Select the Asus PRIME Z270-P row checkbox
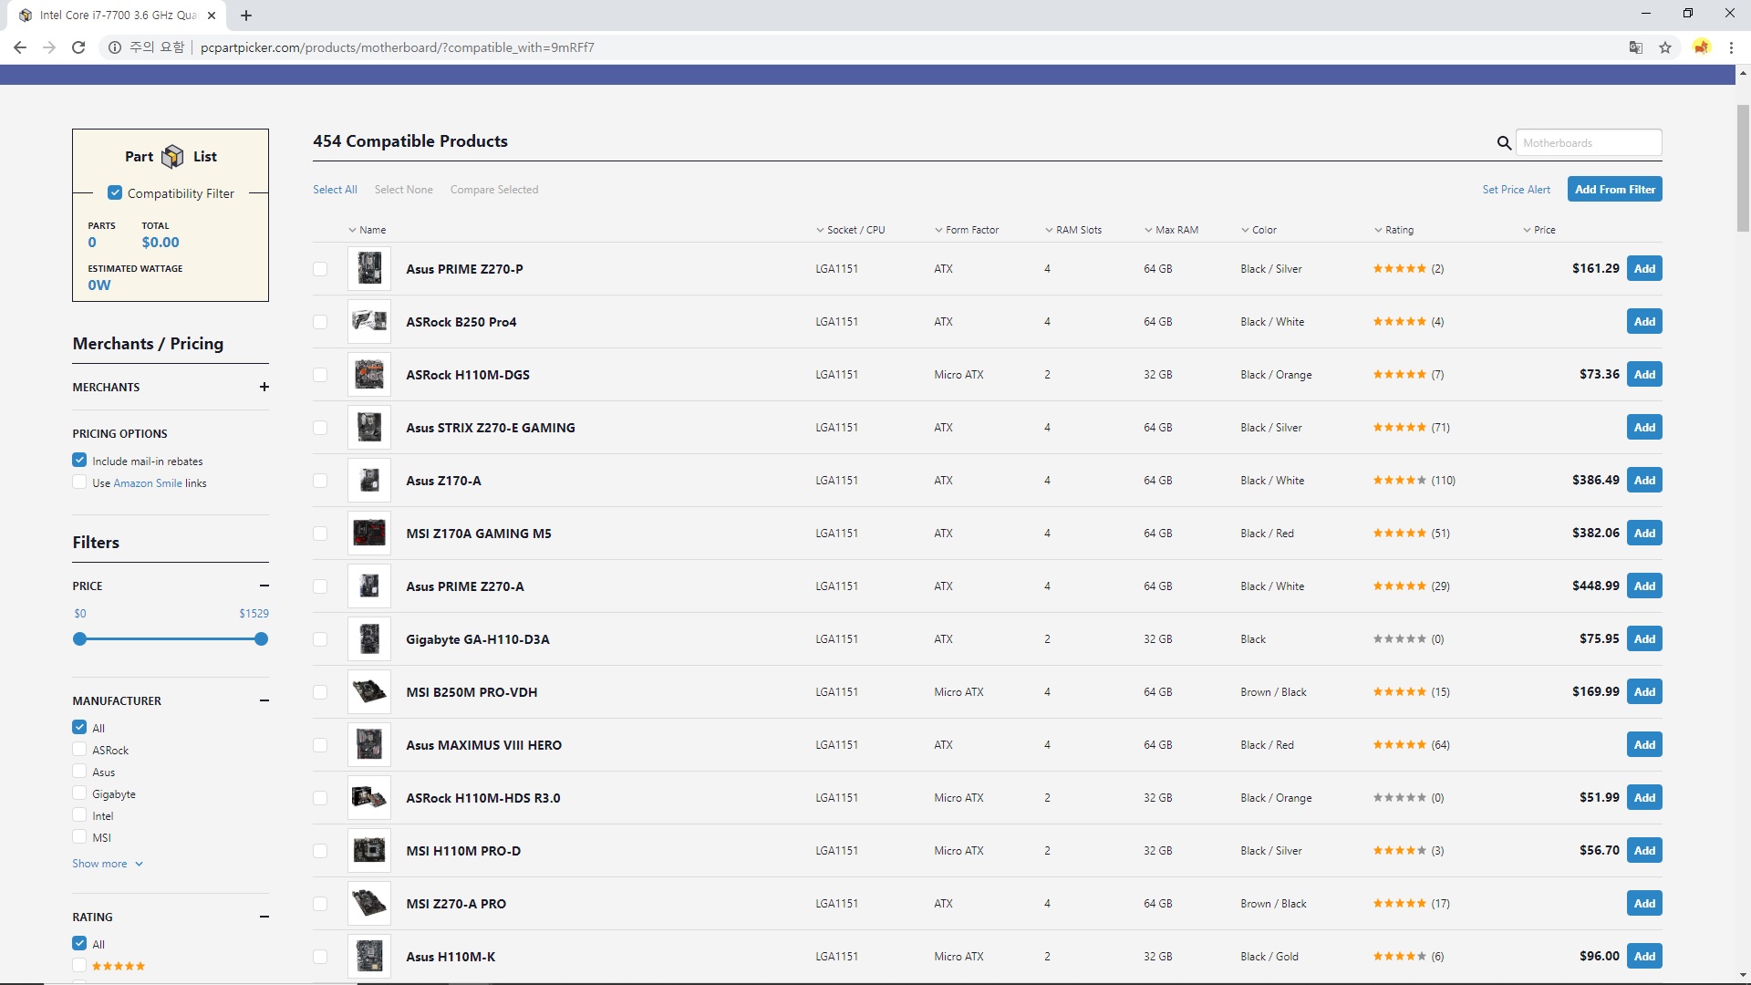 pos(320,269)
